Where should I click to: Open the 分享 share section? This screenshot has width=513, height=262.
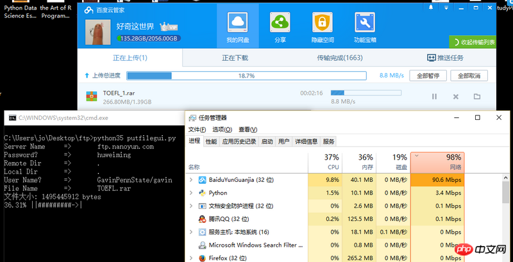pos(280,27)
